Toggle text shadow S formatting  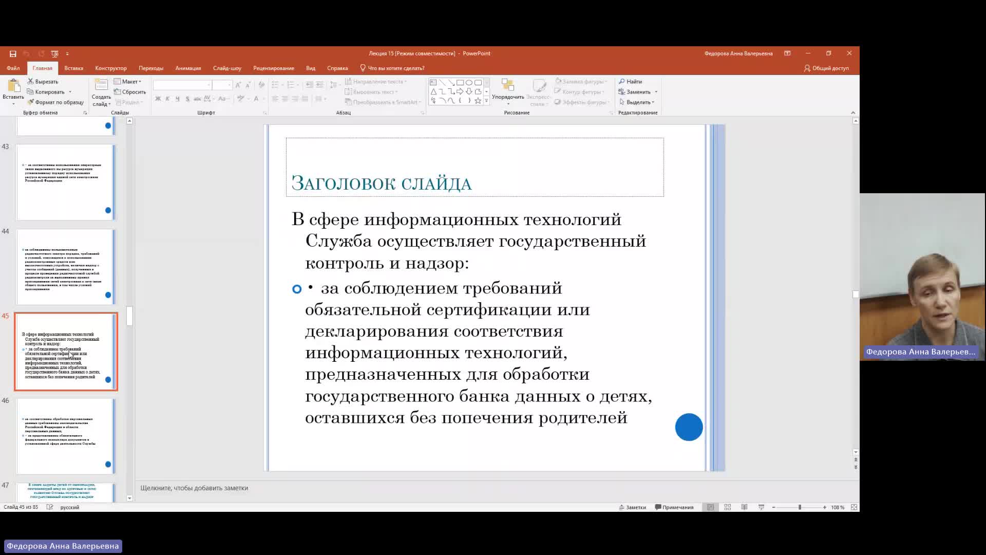(x=187, y=99)
